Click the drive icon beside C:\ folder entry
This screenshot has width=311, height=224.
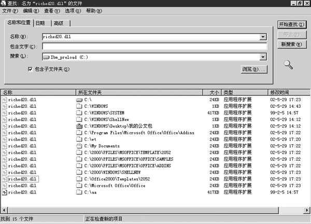[79, 100]
